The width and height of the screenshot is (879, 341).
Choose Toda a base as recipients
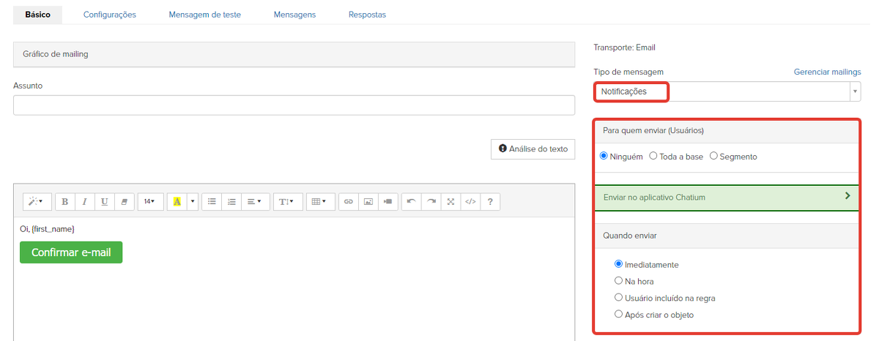653,156
